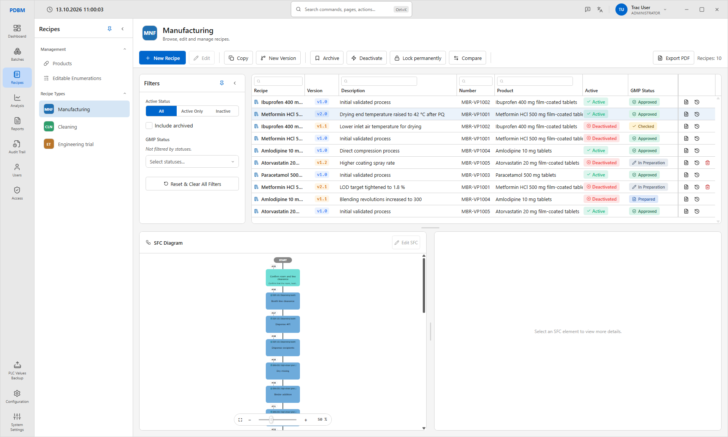
Task: Open Batches in the sidebar
Action: coord(17,54)
